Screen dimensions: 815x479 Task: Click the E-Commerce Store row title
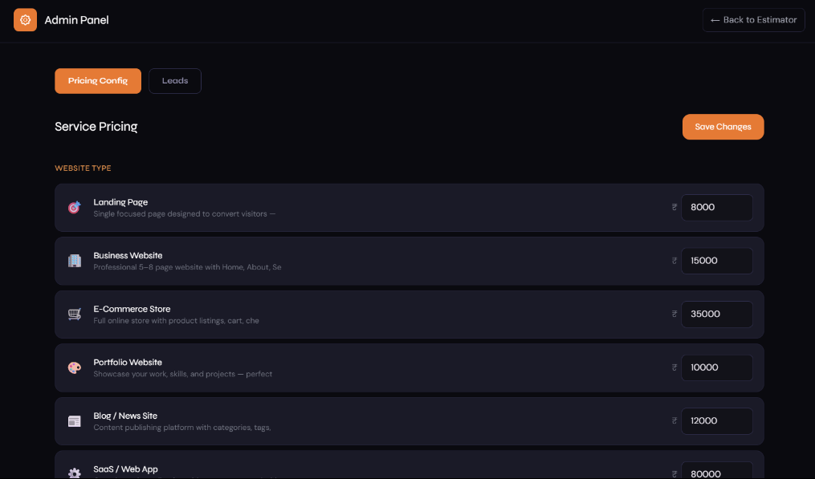click(x=132, y=309)
